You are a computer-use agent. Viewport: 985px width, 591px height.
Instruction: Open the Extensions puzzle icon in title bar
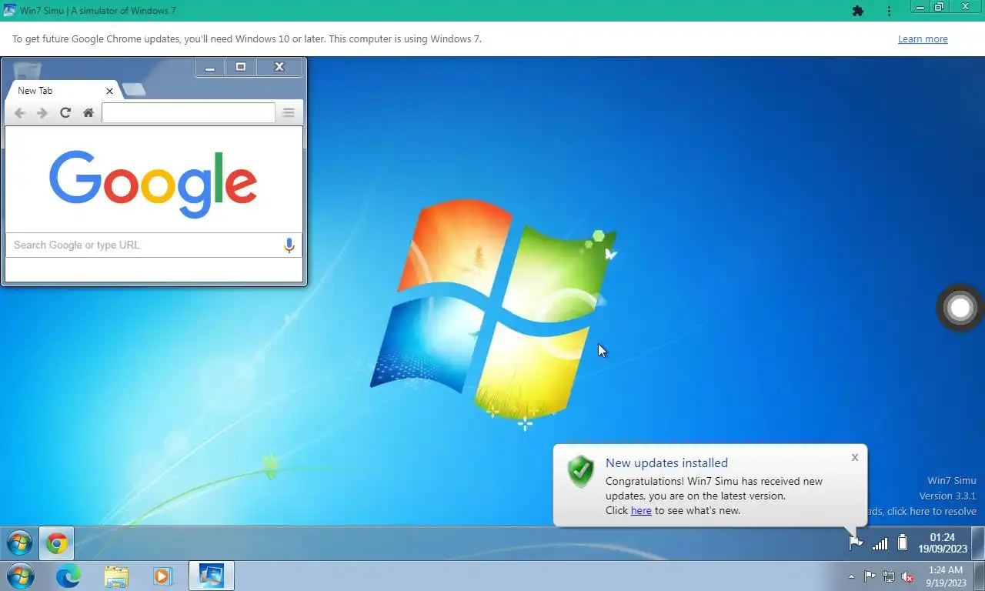click(858, 11)
